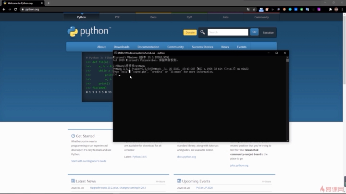Click the site Search input field

(228, 32)
